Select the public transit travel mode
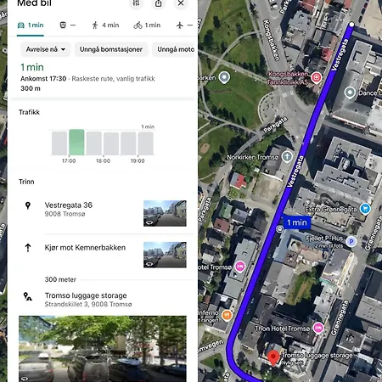This screenshot has width=382, height=382. (x=68, y=25)
